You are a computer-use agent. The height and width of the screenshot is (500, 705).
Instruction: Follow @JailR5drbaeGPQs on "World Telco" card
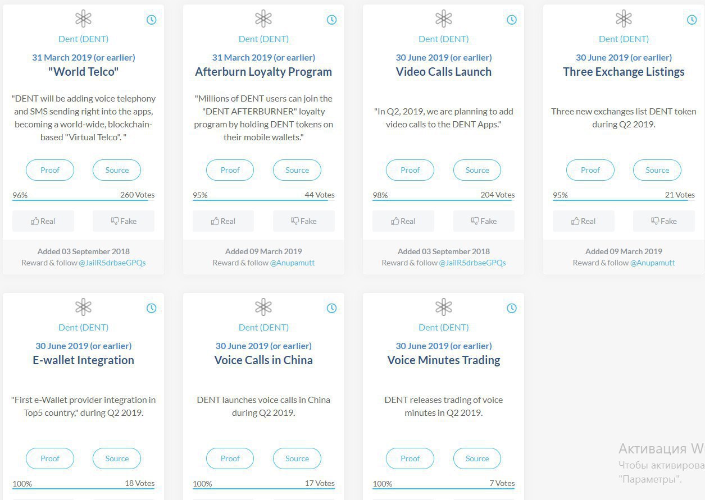112,263
